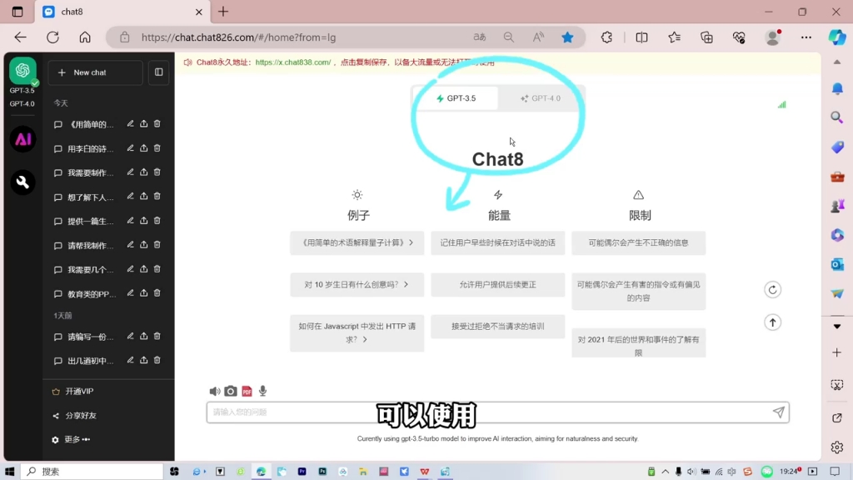Go to browser home page
The height and width of the screenshot is (480, 853).
point(85,37)
